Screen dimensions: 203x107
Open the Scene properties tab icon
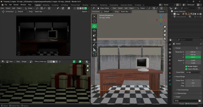coord(170,60)
